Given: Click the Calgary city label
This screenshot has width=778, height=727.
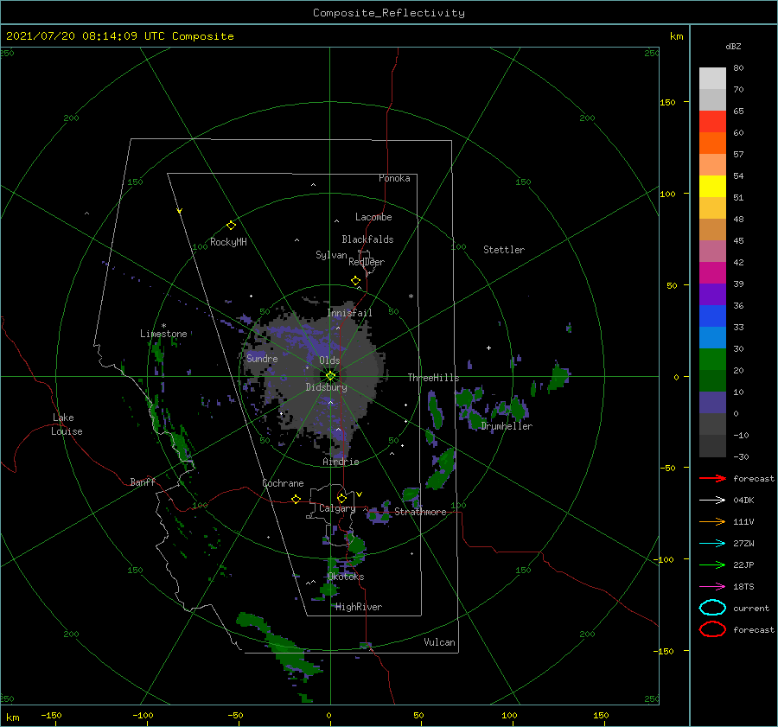Looking at the screenshot, I should (x=337, y=508).
